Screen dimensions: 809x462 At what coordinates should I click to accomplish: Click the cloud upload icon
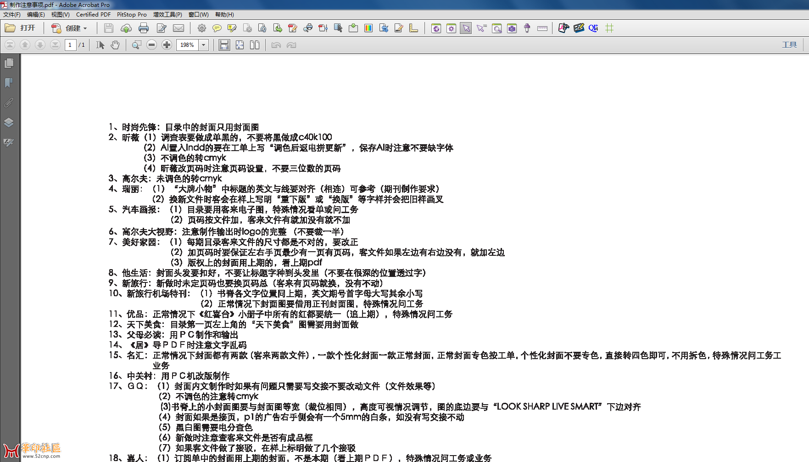click(x=126, y=28)
